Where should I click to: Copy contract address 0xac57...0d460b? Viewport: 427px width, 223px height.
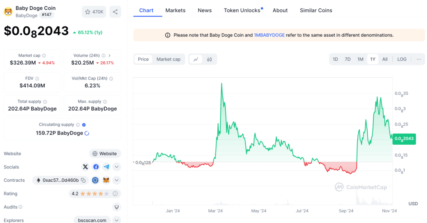pyautogui.click(x=83, y=180)
